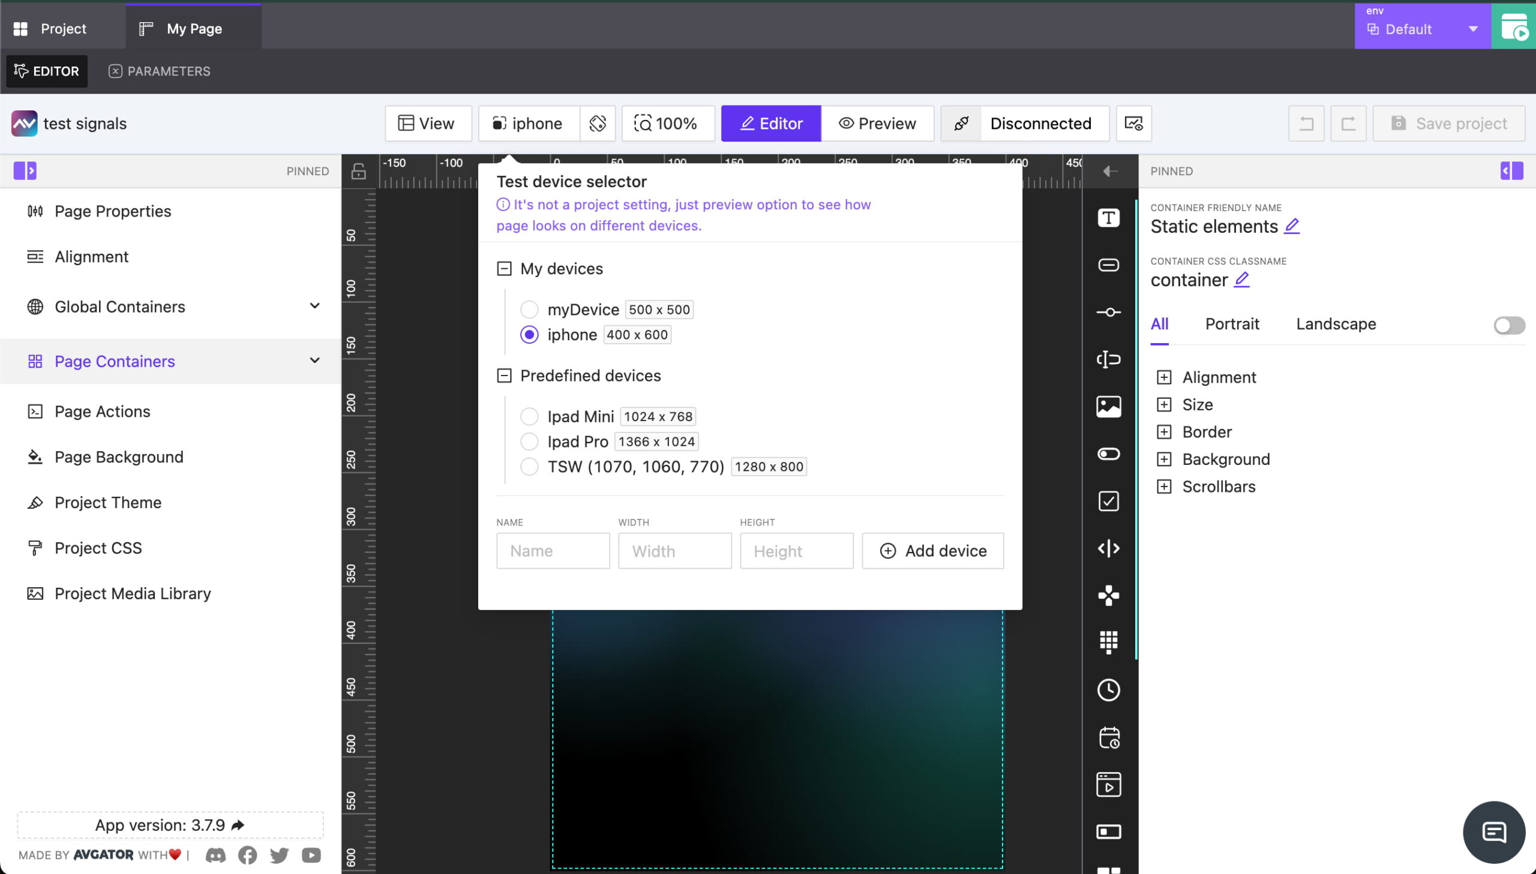Switch to the Portrait orientation tab
Viewport: 1536px width, 874px height.
pos(1232,323)
